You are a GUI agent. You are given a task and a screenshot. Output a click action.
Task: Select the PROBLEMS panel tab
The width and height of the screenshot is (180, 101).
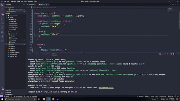pyautogui.click(x=31, y=54)
